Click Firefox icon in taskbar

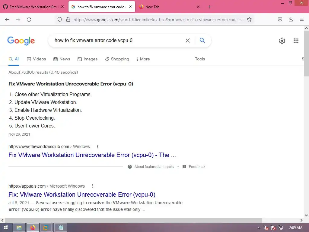(33, 228)
